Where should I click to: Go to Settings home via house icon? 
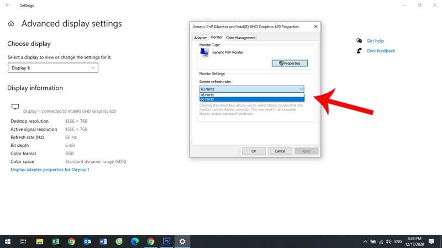pyautogui.click(x=11, y=24)
